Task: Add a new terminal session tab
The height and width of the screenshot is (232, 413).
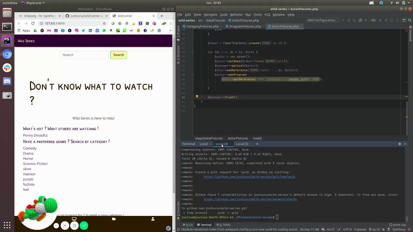Action: pyautogui.click(x=257, y=144)
